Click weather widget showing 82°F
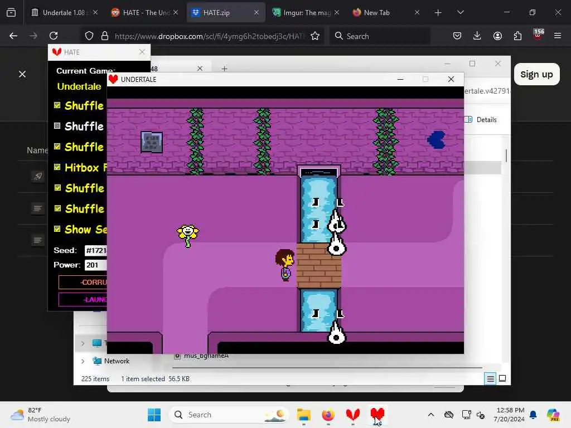Viewport: 571px width, 428px height. (x=40, y=415)
